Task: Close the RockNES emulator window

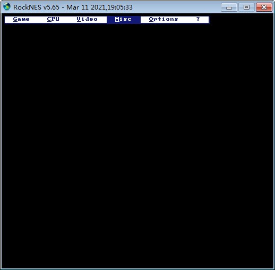Action: [264, 7]
